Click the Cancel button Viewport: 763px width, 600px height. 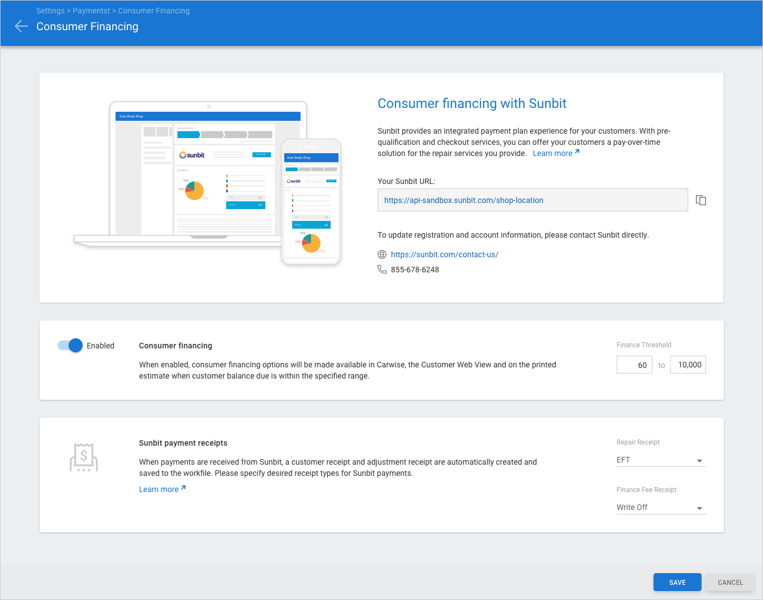[731, 582]
